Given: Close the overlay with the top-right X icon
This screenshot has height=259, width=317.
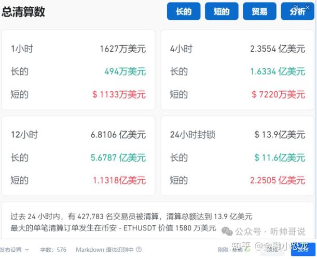Looking at the screenshot, I should coord(308,7).
